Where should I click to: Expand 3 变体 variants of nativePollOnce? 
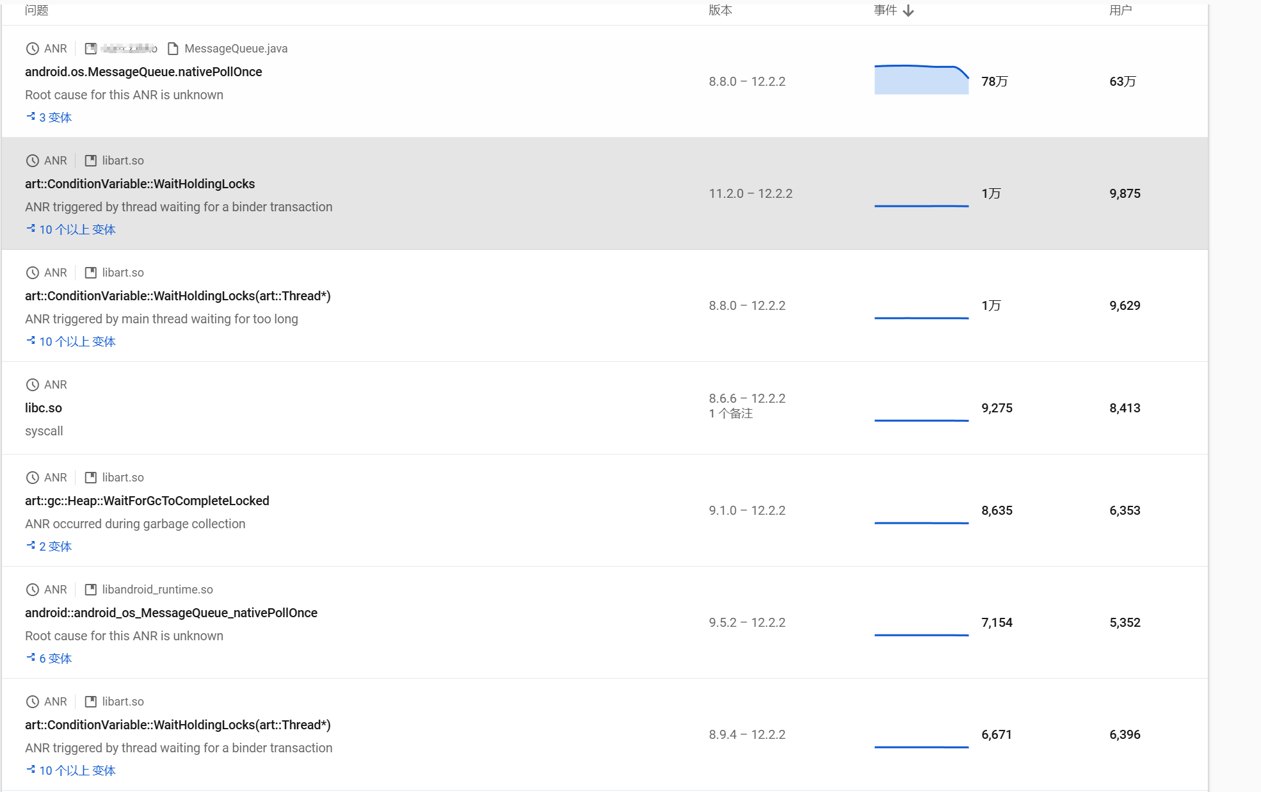[x=55, y=118]
